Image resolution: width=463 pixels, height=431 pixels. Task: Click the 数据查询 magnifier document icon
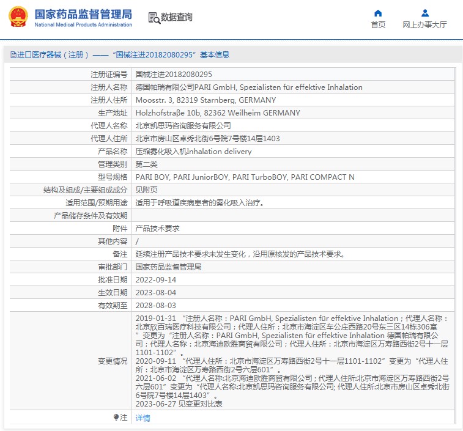(x=154, y=18)
